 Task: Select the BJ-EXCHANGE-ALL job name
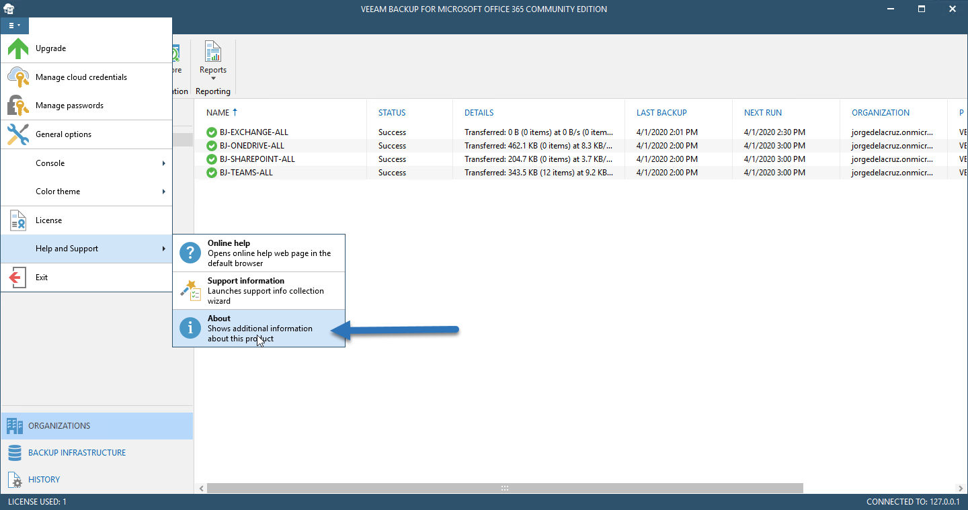coord(254,132)
